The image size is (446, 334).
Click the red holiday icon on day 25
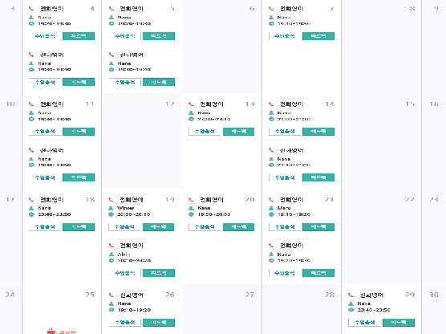tap(51, 331)
